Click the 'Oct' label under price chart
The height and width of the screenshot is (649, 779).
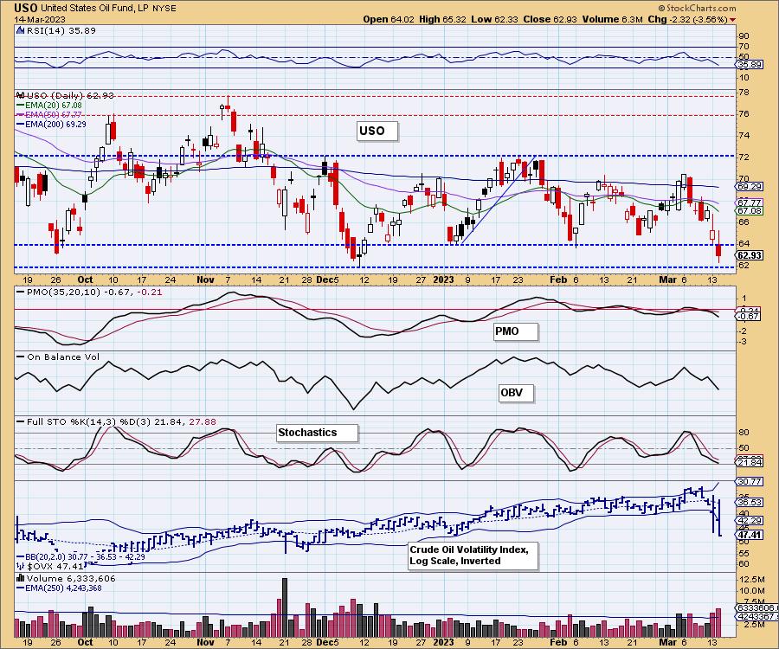pos(85,280)
